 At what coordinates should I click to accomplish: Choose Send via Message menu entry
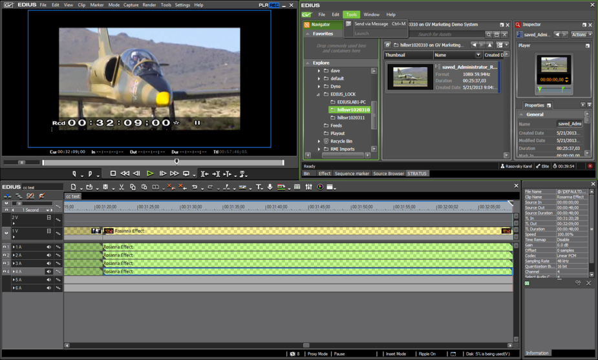click(x=376, y=24)
